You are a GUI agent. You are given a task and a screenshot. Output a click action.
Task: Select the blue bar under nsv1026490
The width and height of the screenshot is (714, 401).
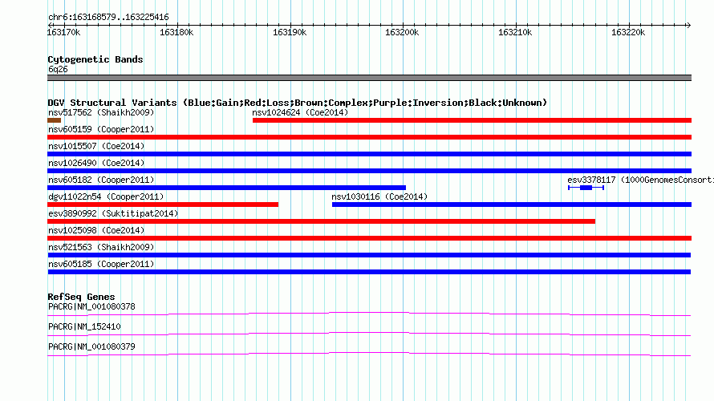[369, 171]
